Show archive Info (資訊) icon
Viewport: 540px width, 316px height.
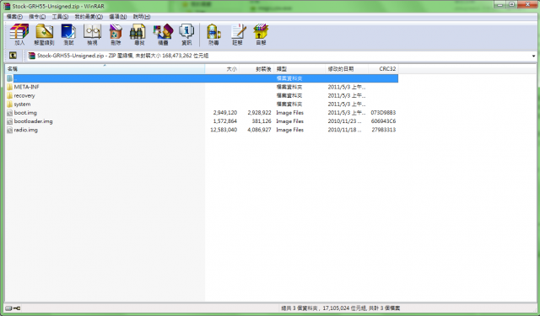186,35
